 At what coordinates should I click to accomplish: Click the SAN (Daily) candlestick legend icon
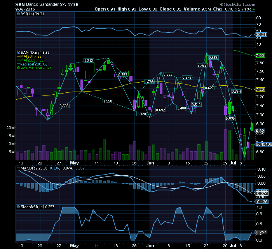18,53
